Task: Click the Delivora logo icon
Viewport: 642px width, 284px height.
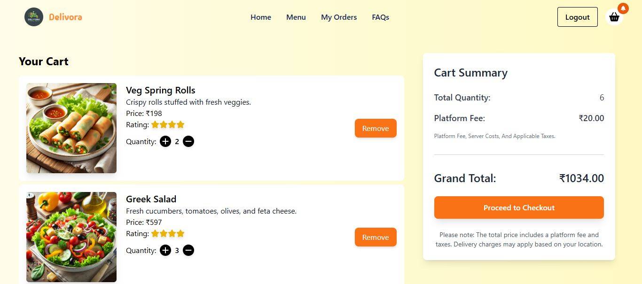Action: pyautogui.click(x=33, y=16)
